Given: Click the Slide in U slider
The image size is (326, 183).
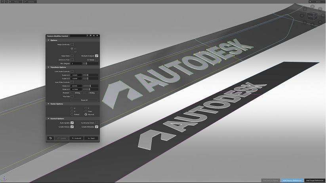Looking at the screenshot, I should tap(90, 86).
